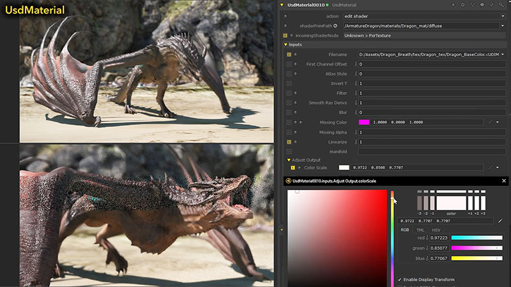Collapse the Adjust Output group
The width and height of the screenshot is (511, 287).
coord(288,159)
